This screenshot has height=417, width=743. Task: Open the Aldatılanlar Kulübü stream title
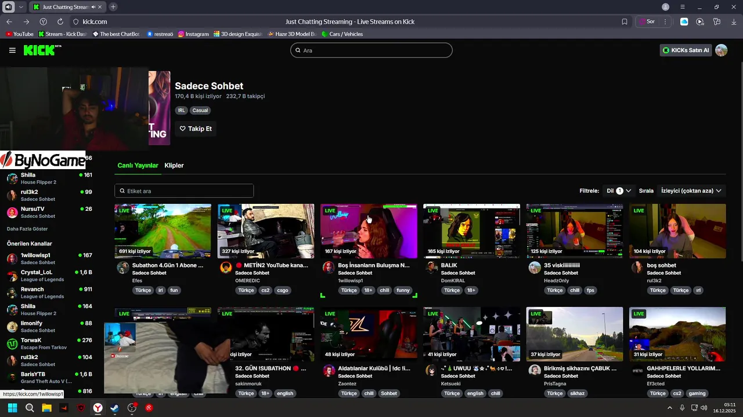(x=374, y=368)
